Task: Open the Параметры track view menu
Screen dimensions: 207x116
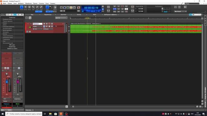Action: tap(48, 15)
